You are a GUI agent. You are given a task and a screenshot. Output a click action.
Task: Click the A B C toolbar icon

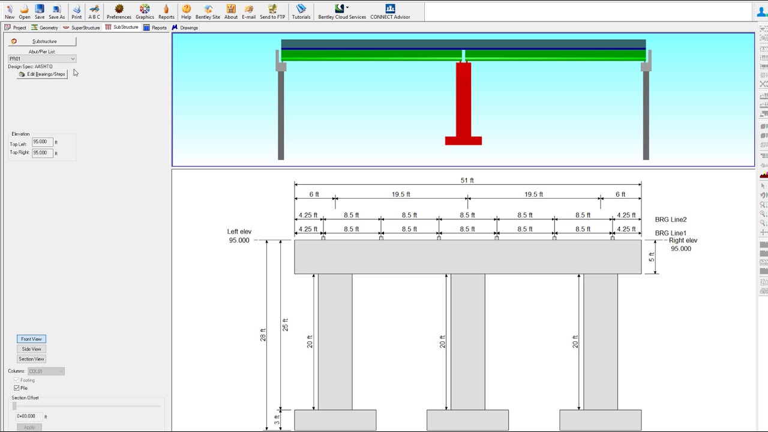pyautogui.click(x=94, y=11)
